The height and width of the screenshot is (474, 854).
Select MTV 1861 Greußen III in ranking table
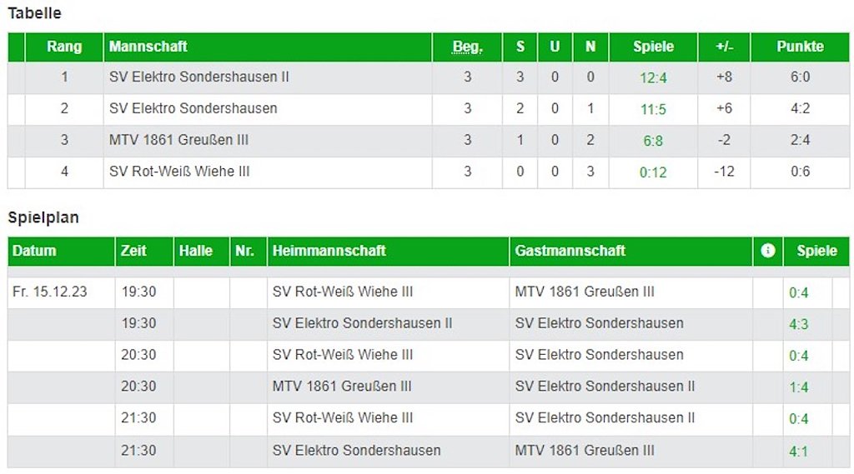(x=178, y=140)
